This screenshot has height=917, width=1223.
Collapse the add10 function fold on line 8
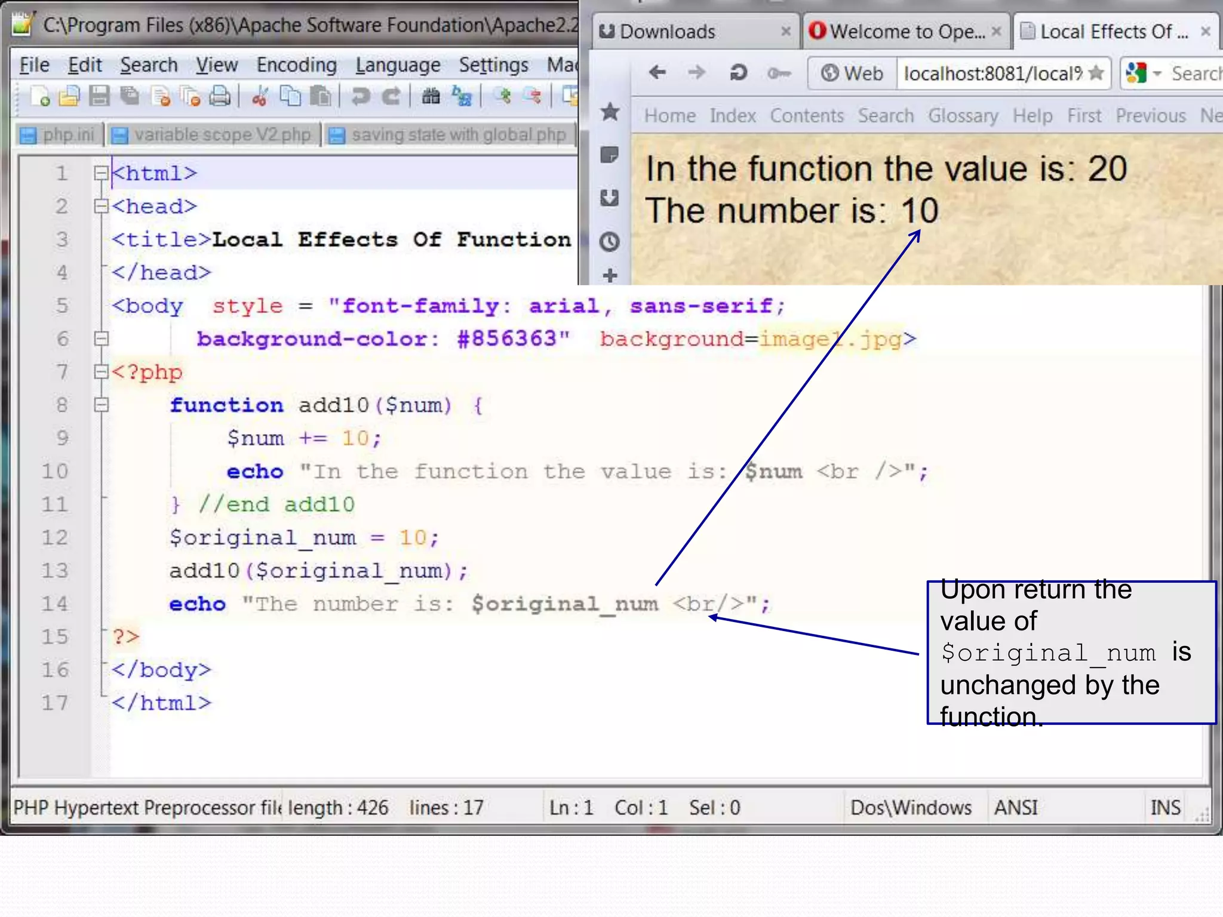(x=101, y=405)
